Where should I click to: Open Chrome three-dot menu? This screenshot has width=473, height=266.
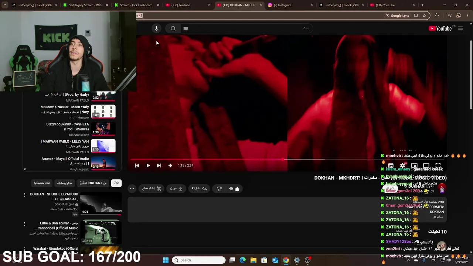[467, 16]
